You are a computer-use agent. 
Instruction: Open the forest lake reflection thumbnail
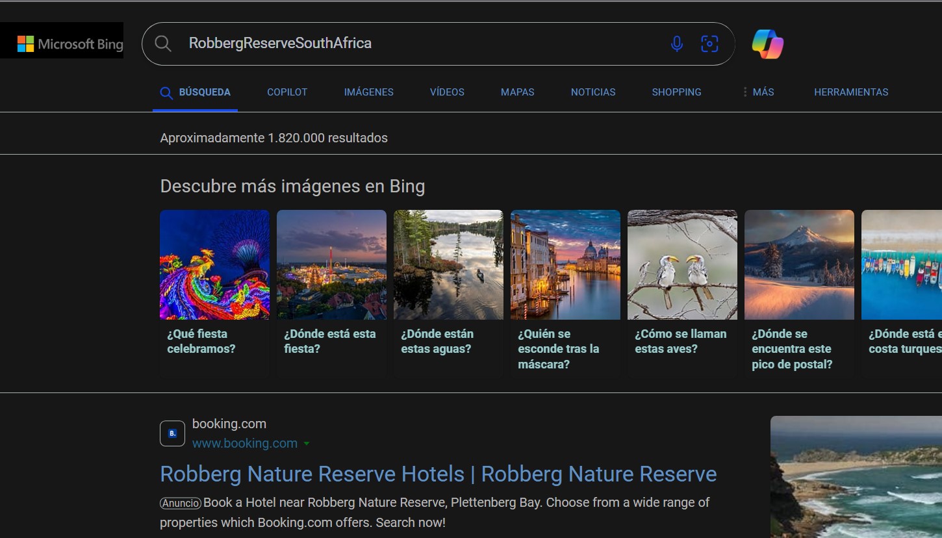(x=448, y=264)
